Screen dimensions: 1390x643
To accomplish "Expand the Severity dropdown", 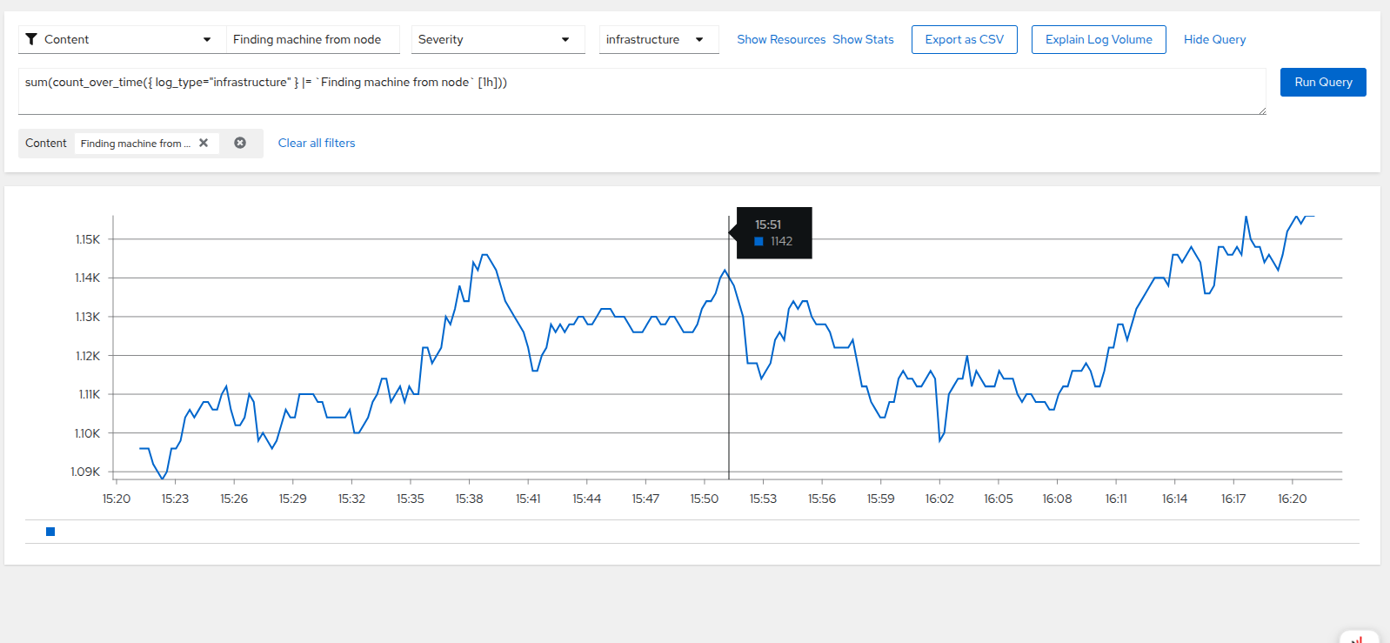I will point(498,39).
